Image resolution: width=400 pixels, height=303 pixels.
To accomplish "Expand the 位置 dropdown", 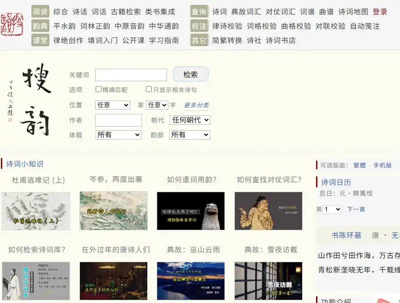I will point(113,105).
